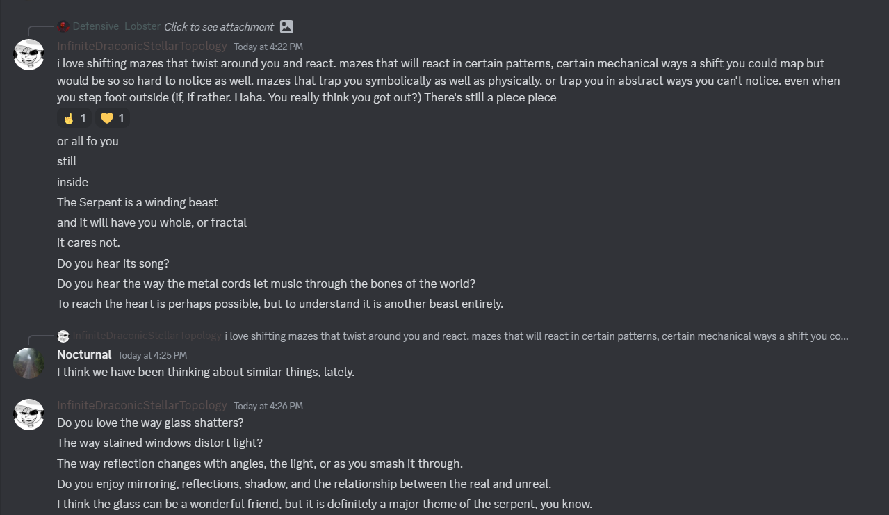This screenshot has height=515, width=889.
Task: Click the attachment image icon in reply
Action: coord(286,27)
